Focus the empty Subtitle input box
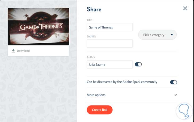 (109, 43)
